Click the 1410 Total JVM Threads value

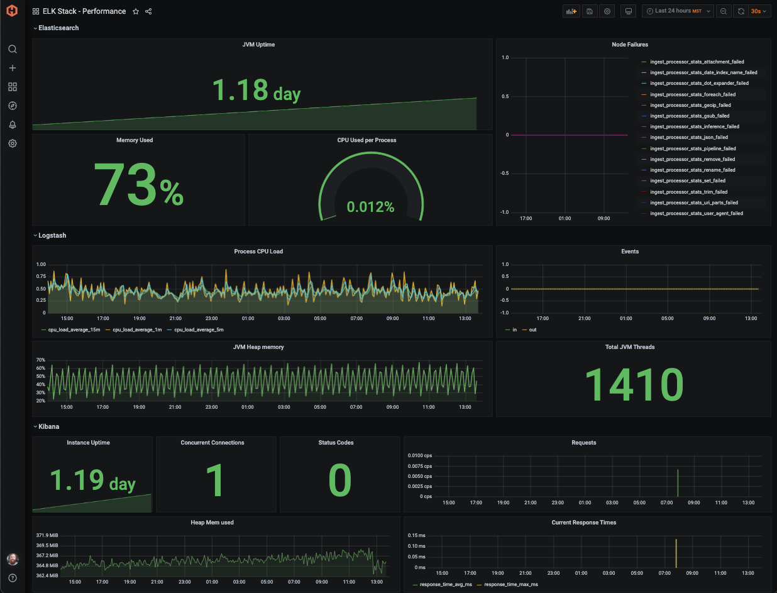coord(634,385)
